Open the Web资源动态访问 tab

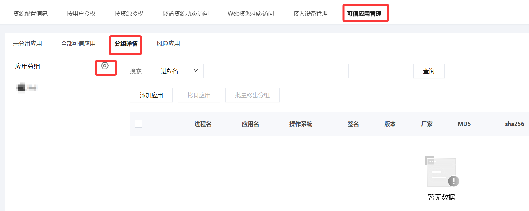(251, 14)
